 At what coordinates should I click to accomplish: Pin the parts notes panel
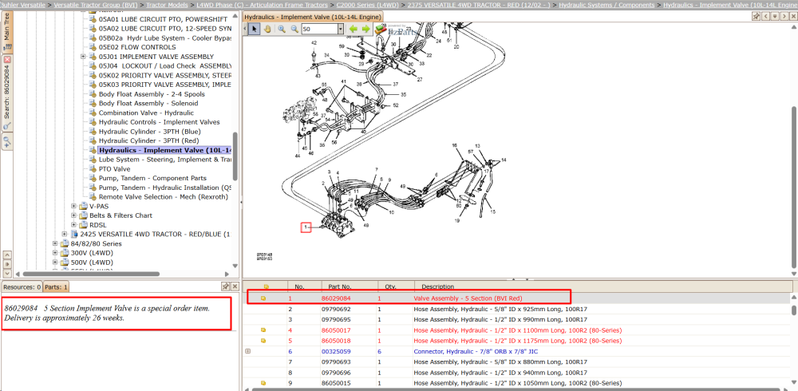(x=225, y=286)
